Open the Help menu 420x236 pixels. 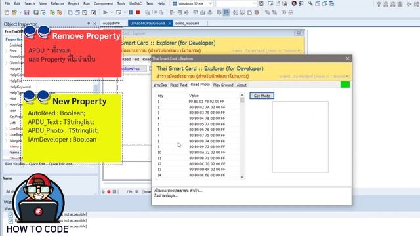point(161,3)
